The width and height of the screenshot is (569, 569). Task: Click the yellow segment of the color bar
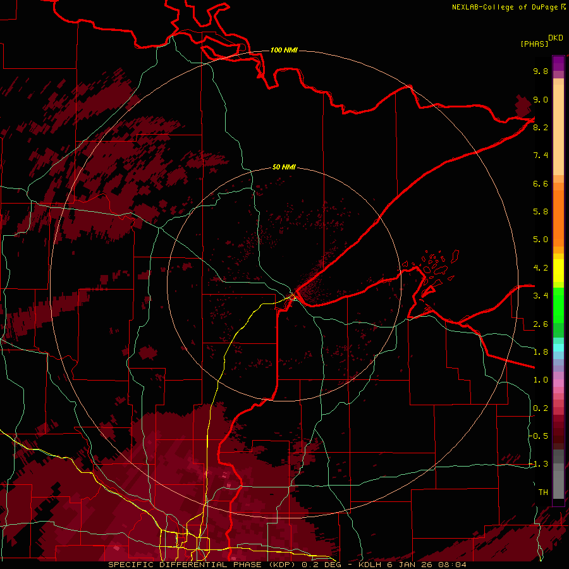pyautogui.click(x=558, y=271)
